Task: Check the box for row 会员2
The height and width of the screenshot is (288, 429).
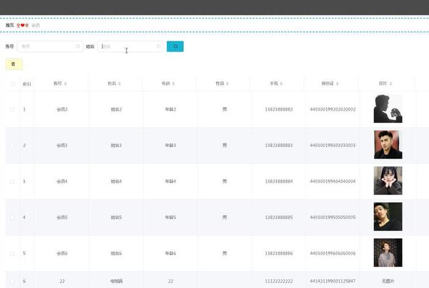Action: pos(12,110)
